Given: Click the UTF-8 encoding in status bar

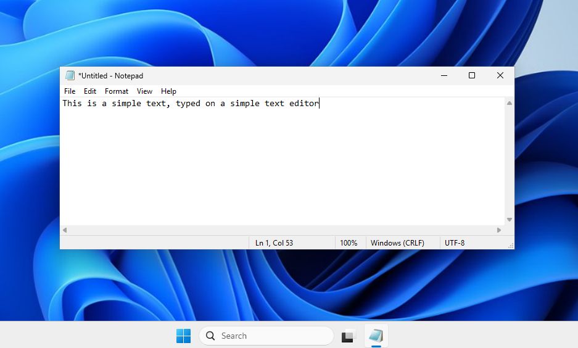Looking at the screenshot, I should click(455, 243).
